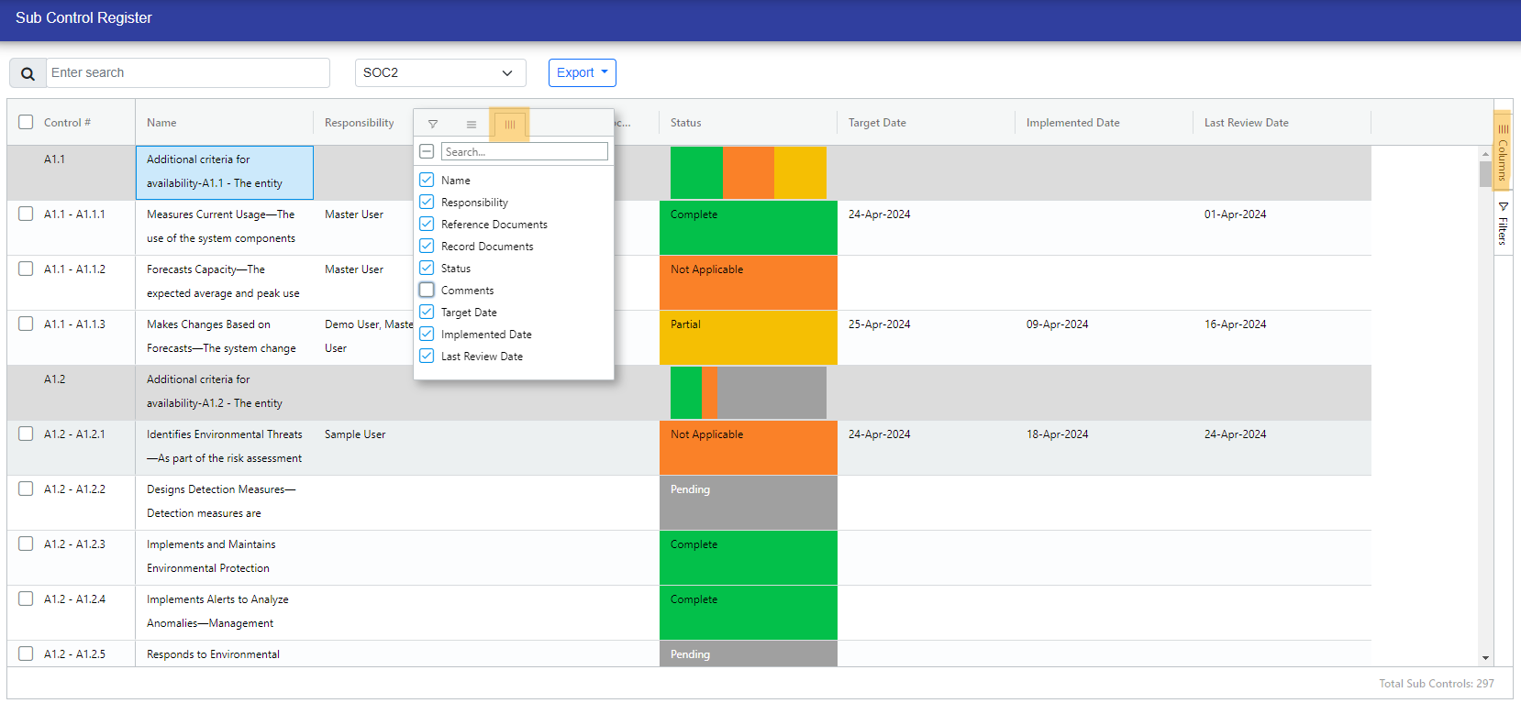Screen dimensions: 1521x725
Task: Open the Filters side panel tab
Action: pos(1503,224)
